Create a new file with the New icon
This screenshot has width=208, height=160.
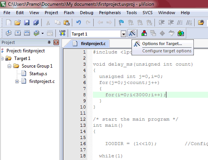pyautogui.click(x=9, y=22)
